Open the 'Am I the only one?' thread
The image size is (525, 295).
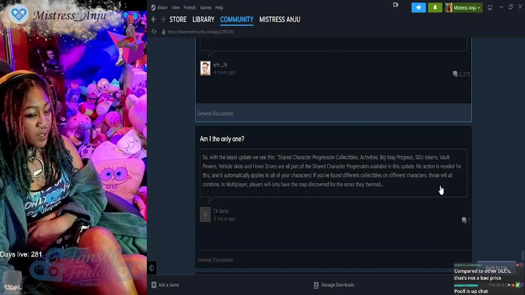pyautogui.click(x=222, y=139)
